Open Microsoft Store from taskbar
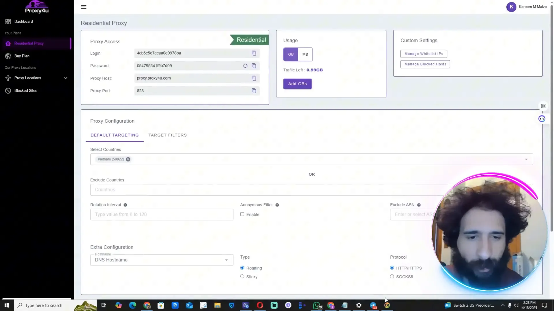The height and width of the screenshot is (311, 554). (161, 305)
